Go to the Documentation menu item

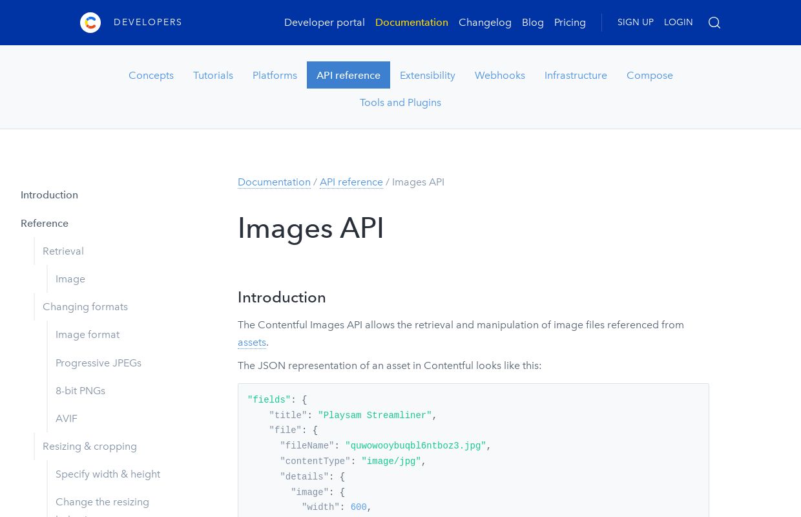411,23
